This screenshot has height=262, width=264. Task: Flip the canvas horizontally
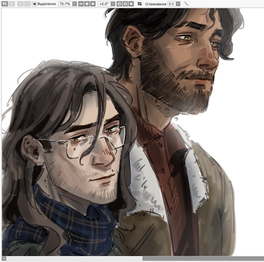click(139, 4)
